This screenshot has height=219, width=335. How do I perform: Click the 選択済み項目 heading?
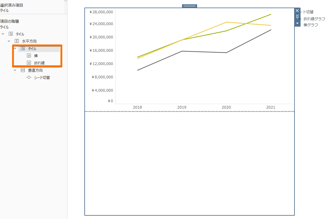click(11, 5)
